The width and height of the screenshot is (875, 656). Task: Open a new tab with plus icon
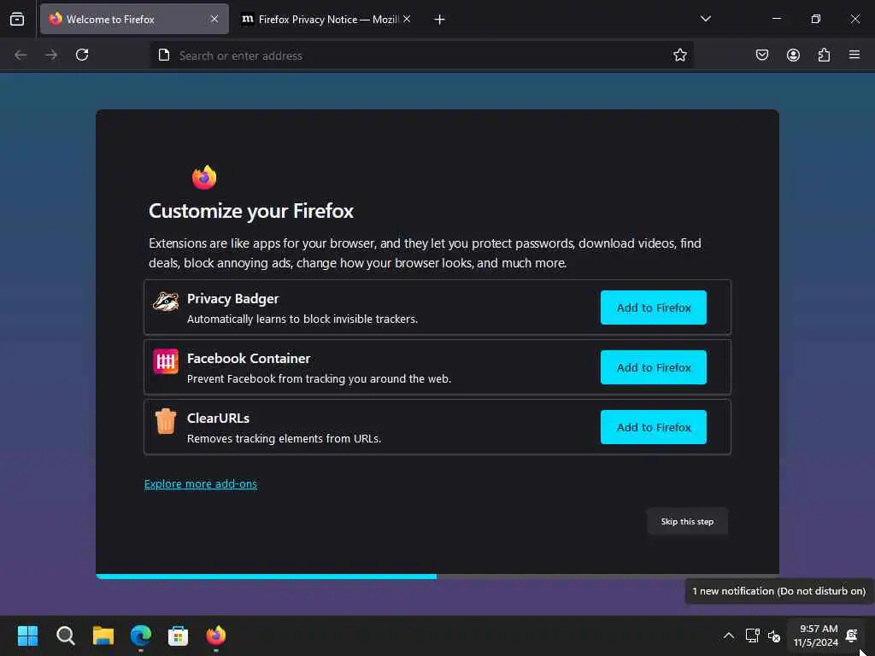point(440,20)
